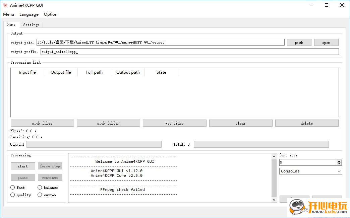Click the clear list button
350x218 pixels.
[x=241, y=123]
